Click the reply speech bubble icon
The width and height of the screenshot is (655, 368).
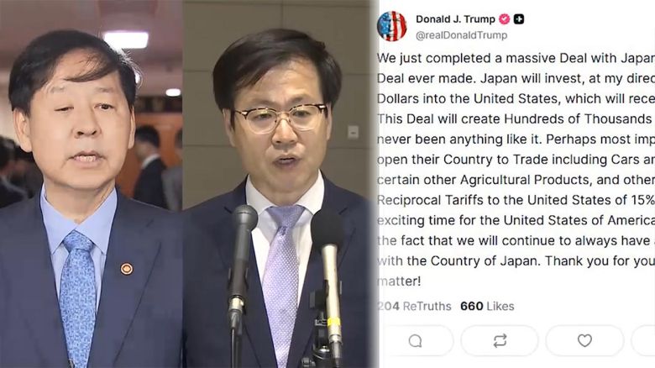pos(416,341)
